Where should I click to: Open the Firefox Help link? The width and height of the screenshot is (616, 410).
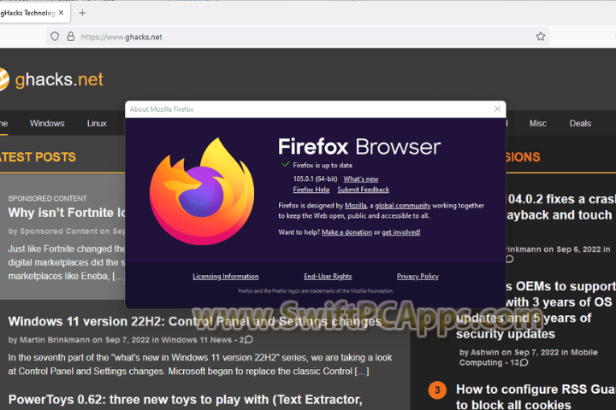pos(311,190)
